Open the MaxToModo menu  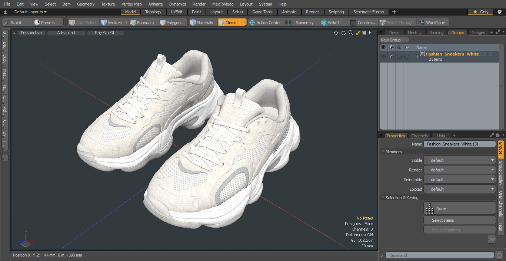click(x=223, y=4)
